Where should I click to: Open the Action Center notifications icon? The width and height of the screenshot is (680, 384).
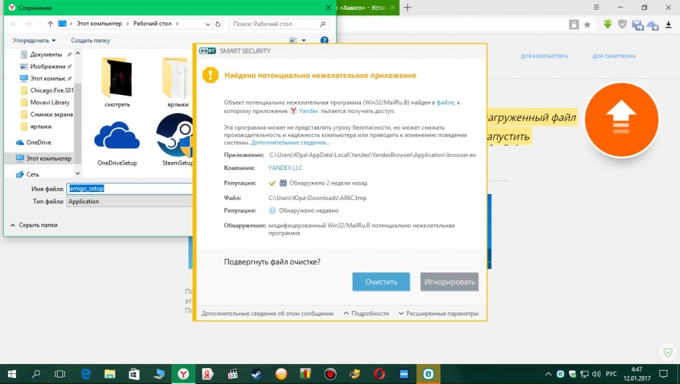coord(663,373)
